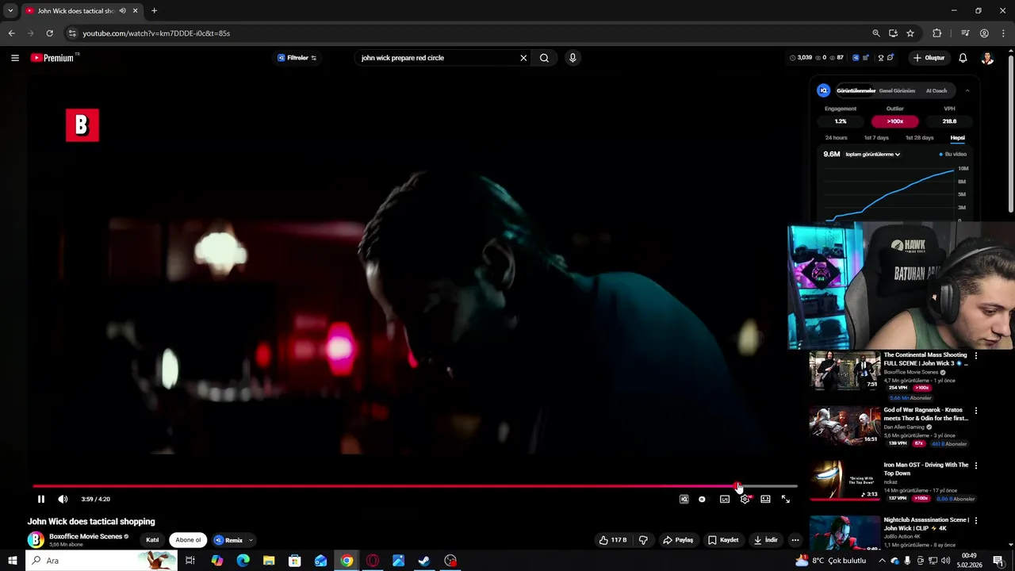Click the Paylaş share button
This screenshot has width=1015, height=571.
point(678,540)
